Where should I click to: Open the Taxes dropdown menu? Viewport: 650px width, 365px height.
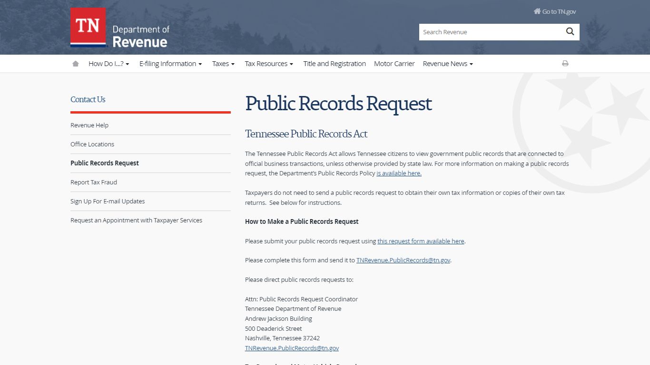pos(224,64)
